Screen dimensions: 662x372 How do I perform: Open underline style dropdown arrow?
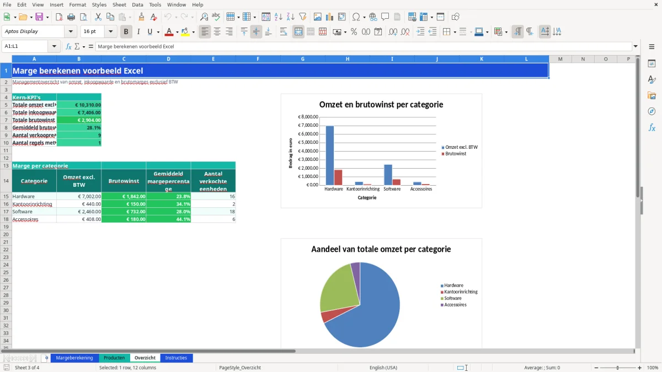(158, 32)
